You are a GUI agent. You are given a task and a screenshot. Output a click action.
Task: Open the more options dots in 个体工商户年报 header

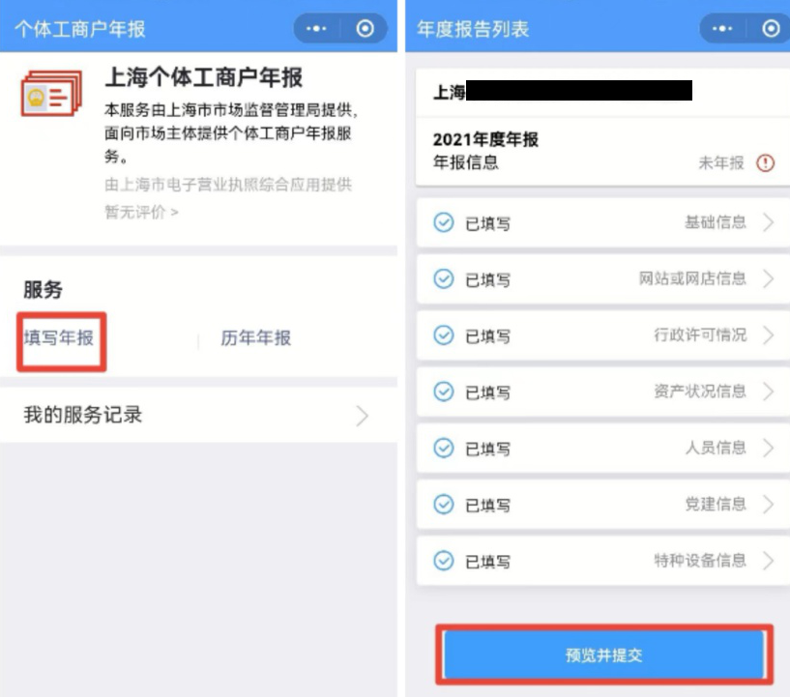tap(316, 29)
